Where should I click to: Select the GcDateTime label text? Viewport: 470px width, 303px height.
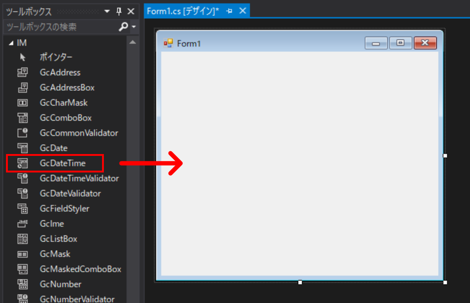[63, 163]
